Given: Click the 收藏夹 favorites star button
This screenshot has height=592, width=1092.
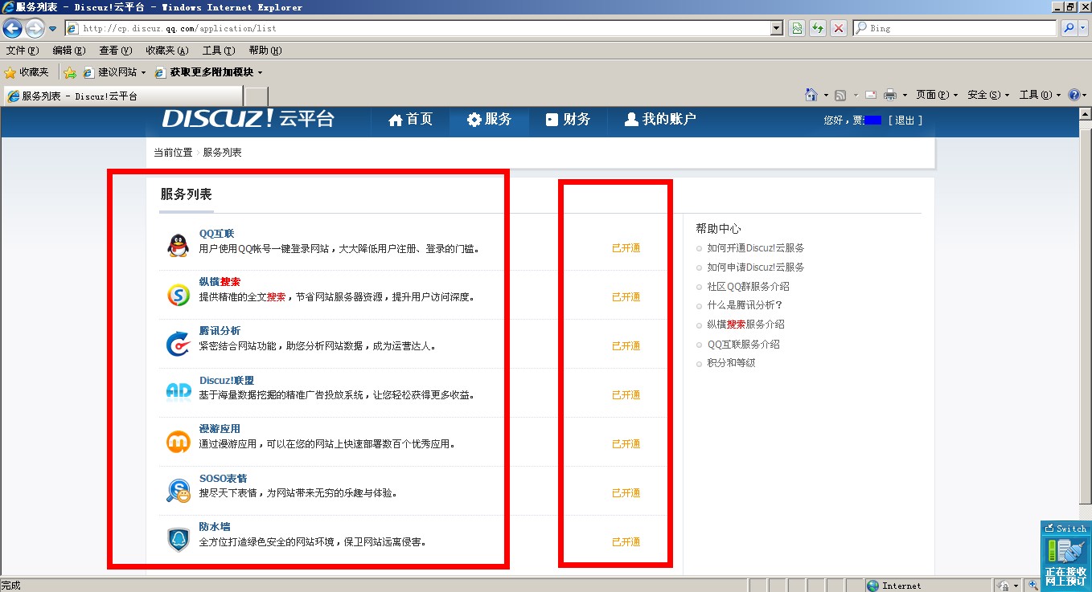Looking at the screenshot, I should click(27, 72).
